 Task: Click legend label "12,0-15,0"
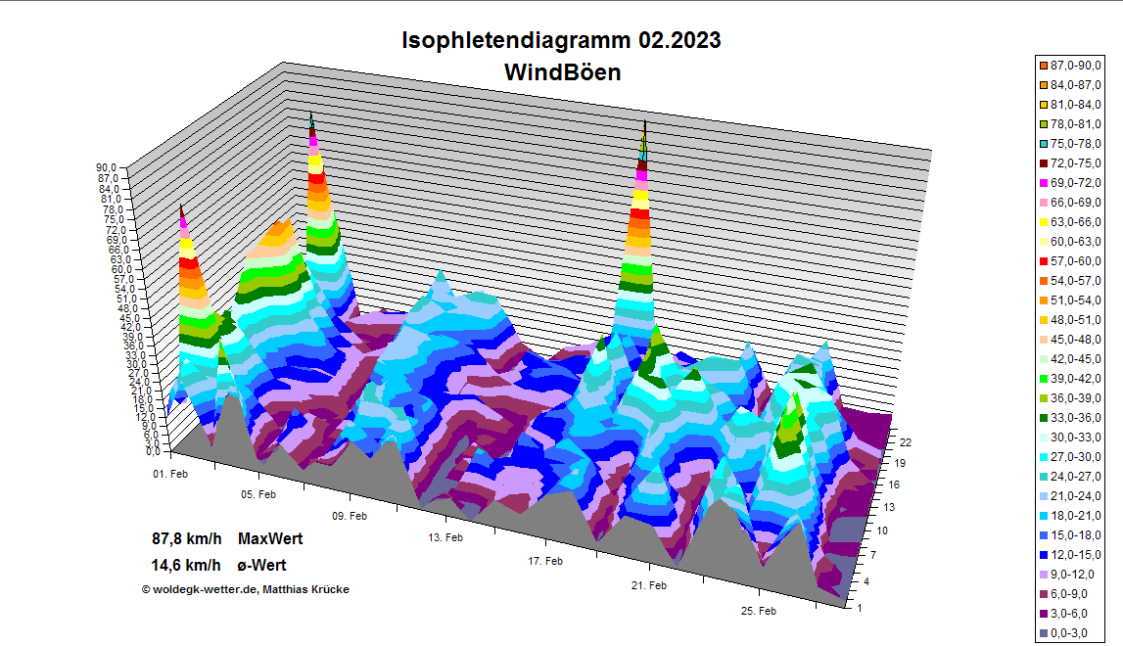pyautogui.click(x=1076, y=554)
